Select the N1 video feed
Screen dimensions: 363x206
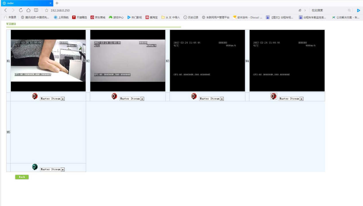[48, 61]
